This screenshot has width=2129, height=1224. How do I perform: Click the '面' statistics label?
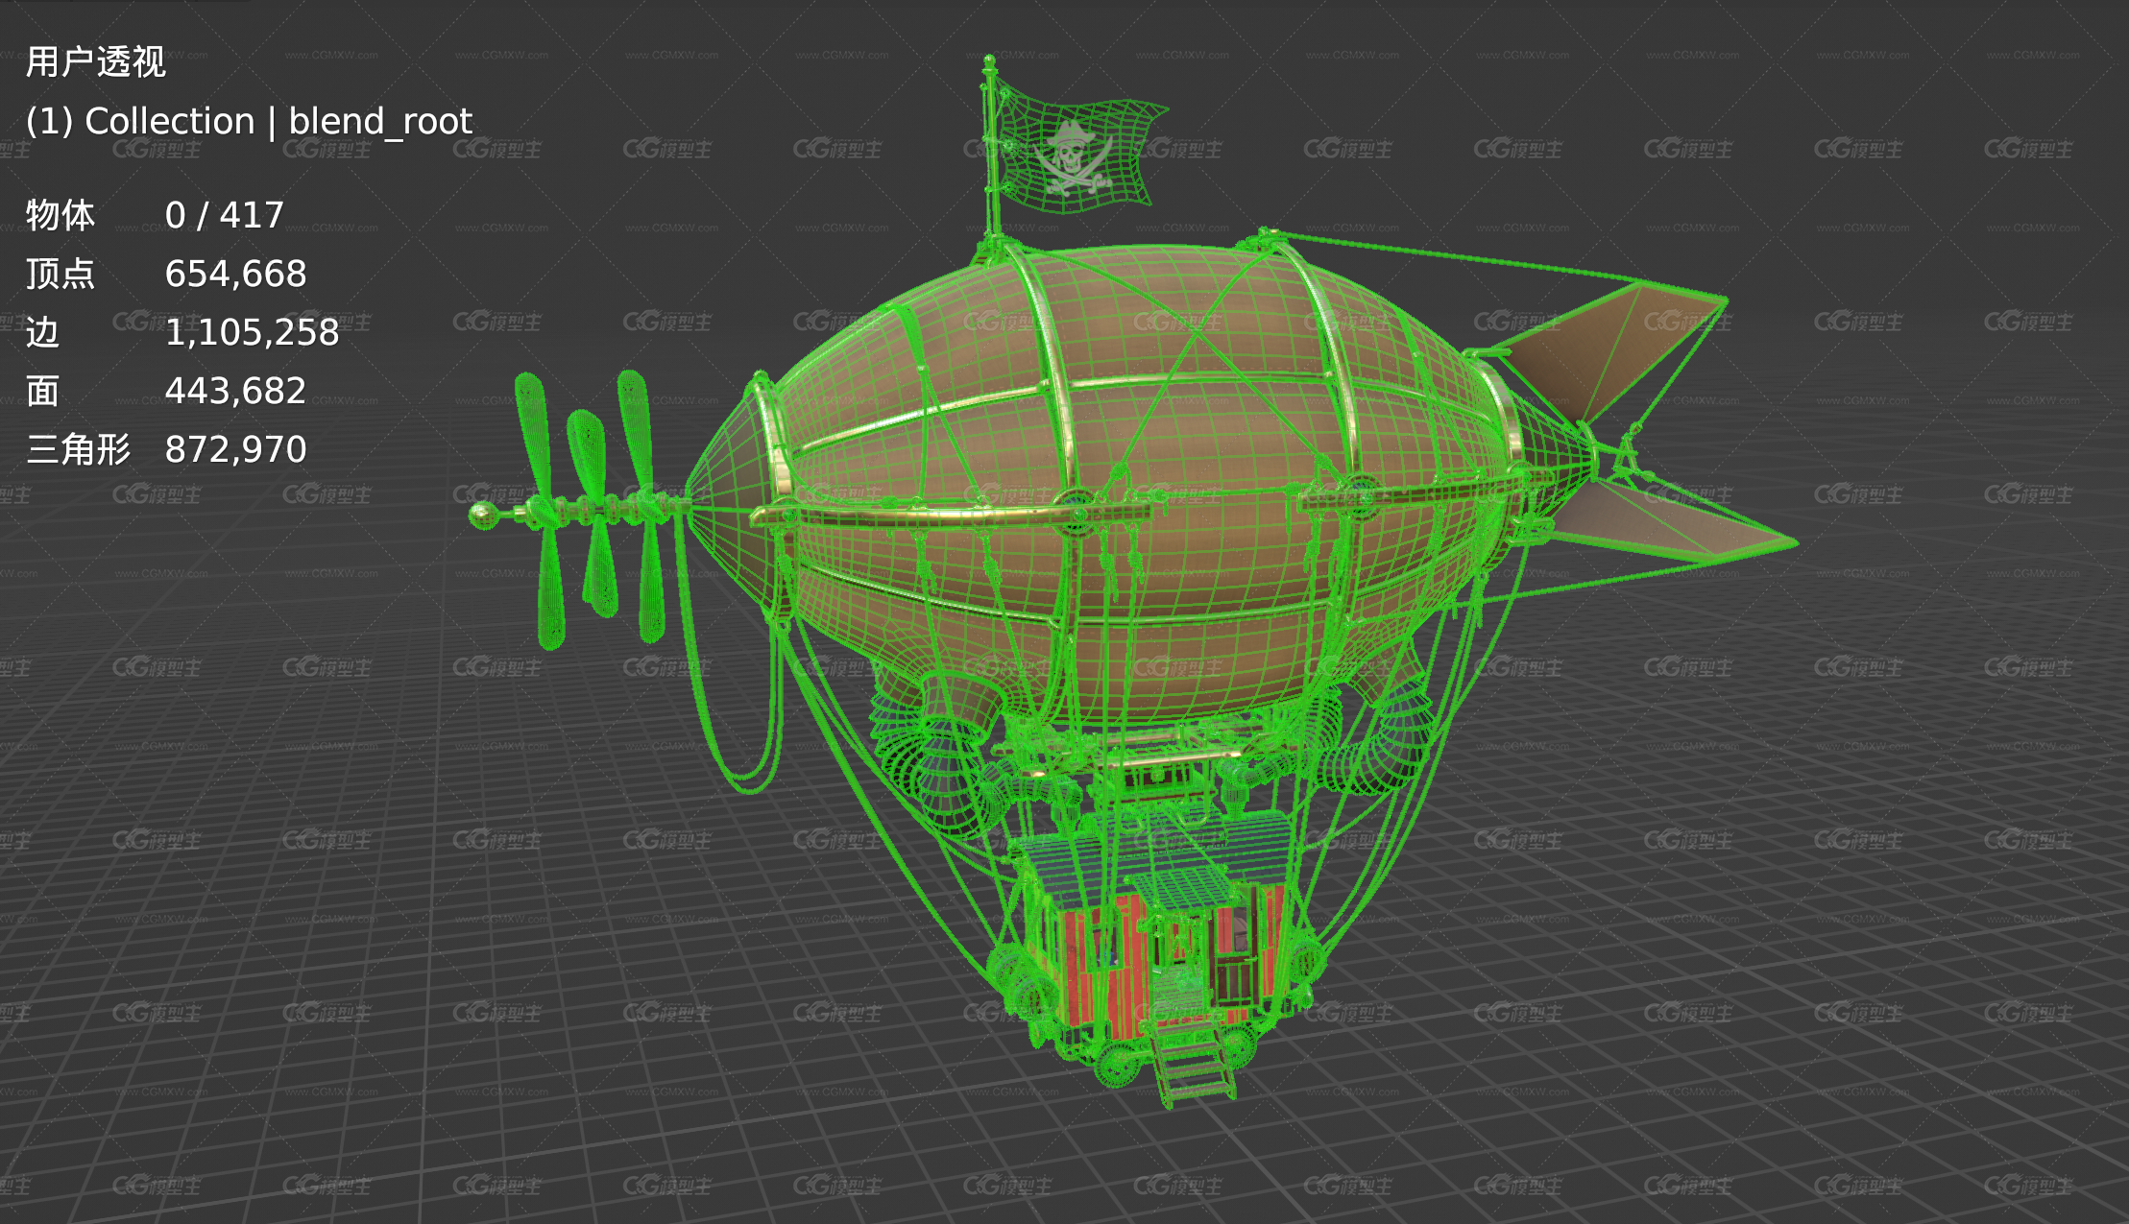[43, 391]
